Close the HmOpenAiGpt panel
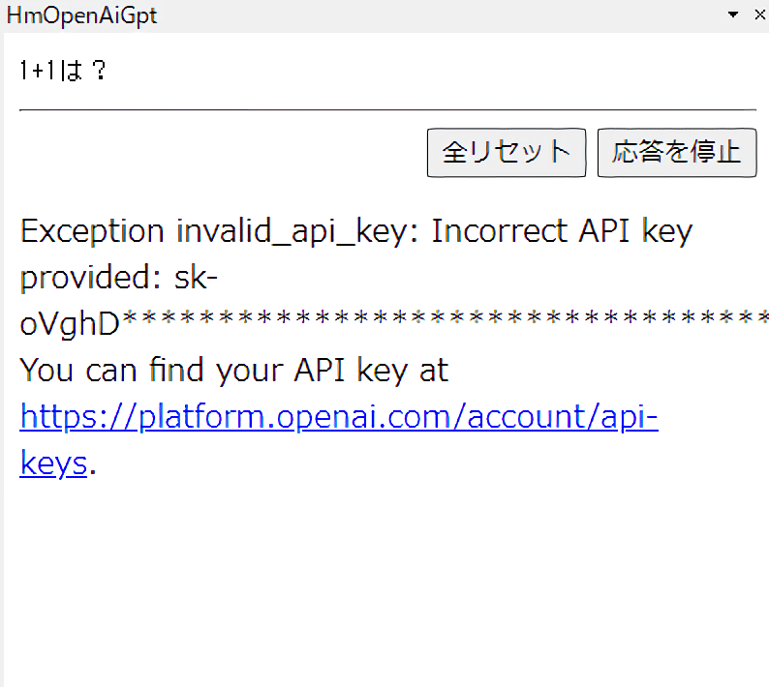This screenshot has width=769, height=687. pyautogui.click(x=758, y=15)
